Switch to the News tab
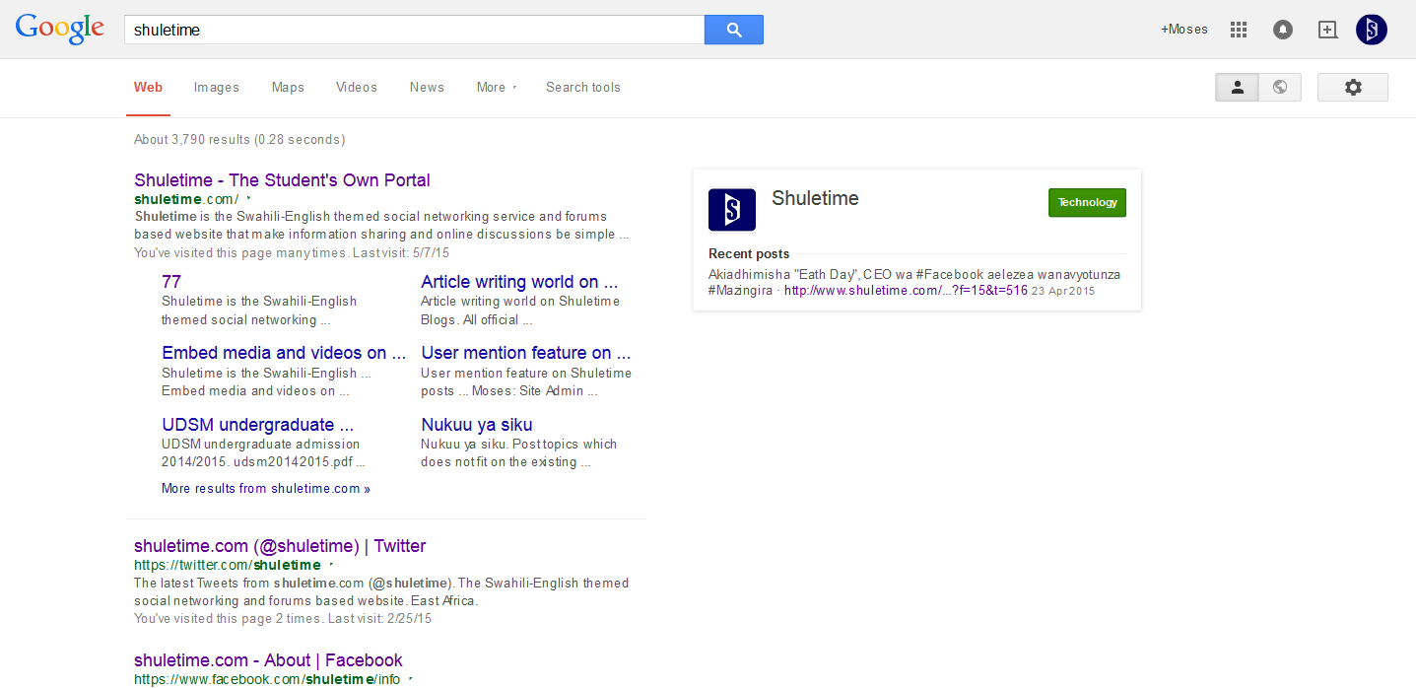The image size is (1416, 688). tap(427, 88)
